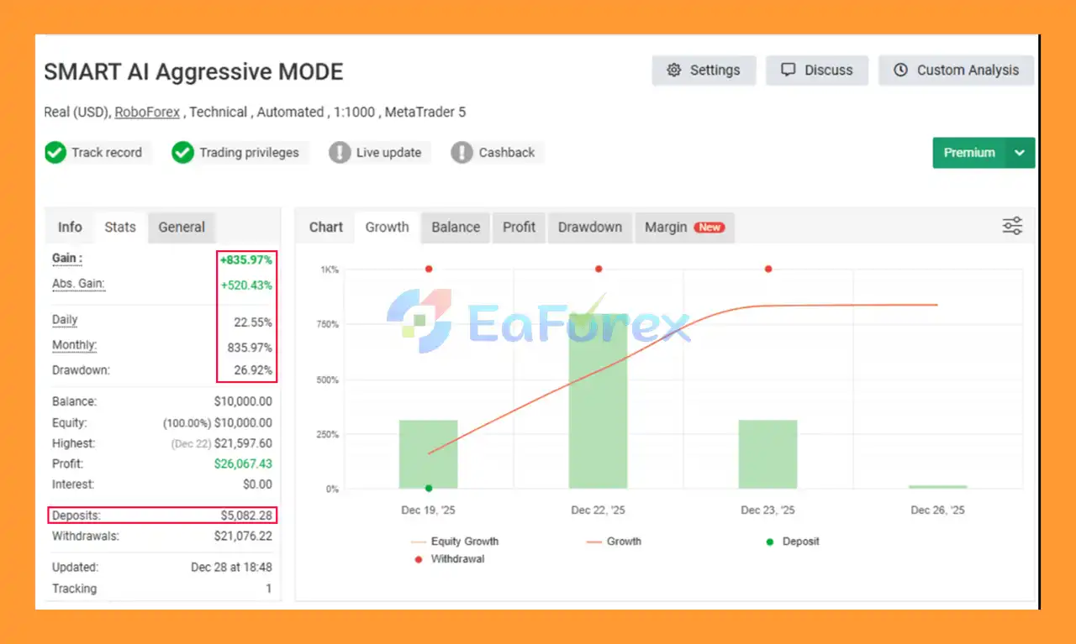This screenshot has height=644, width=1076.
Task: Toggle Withdrawal markers in chart legend
Action: (x=450, y=558)
